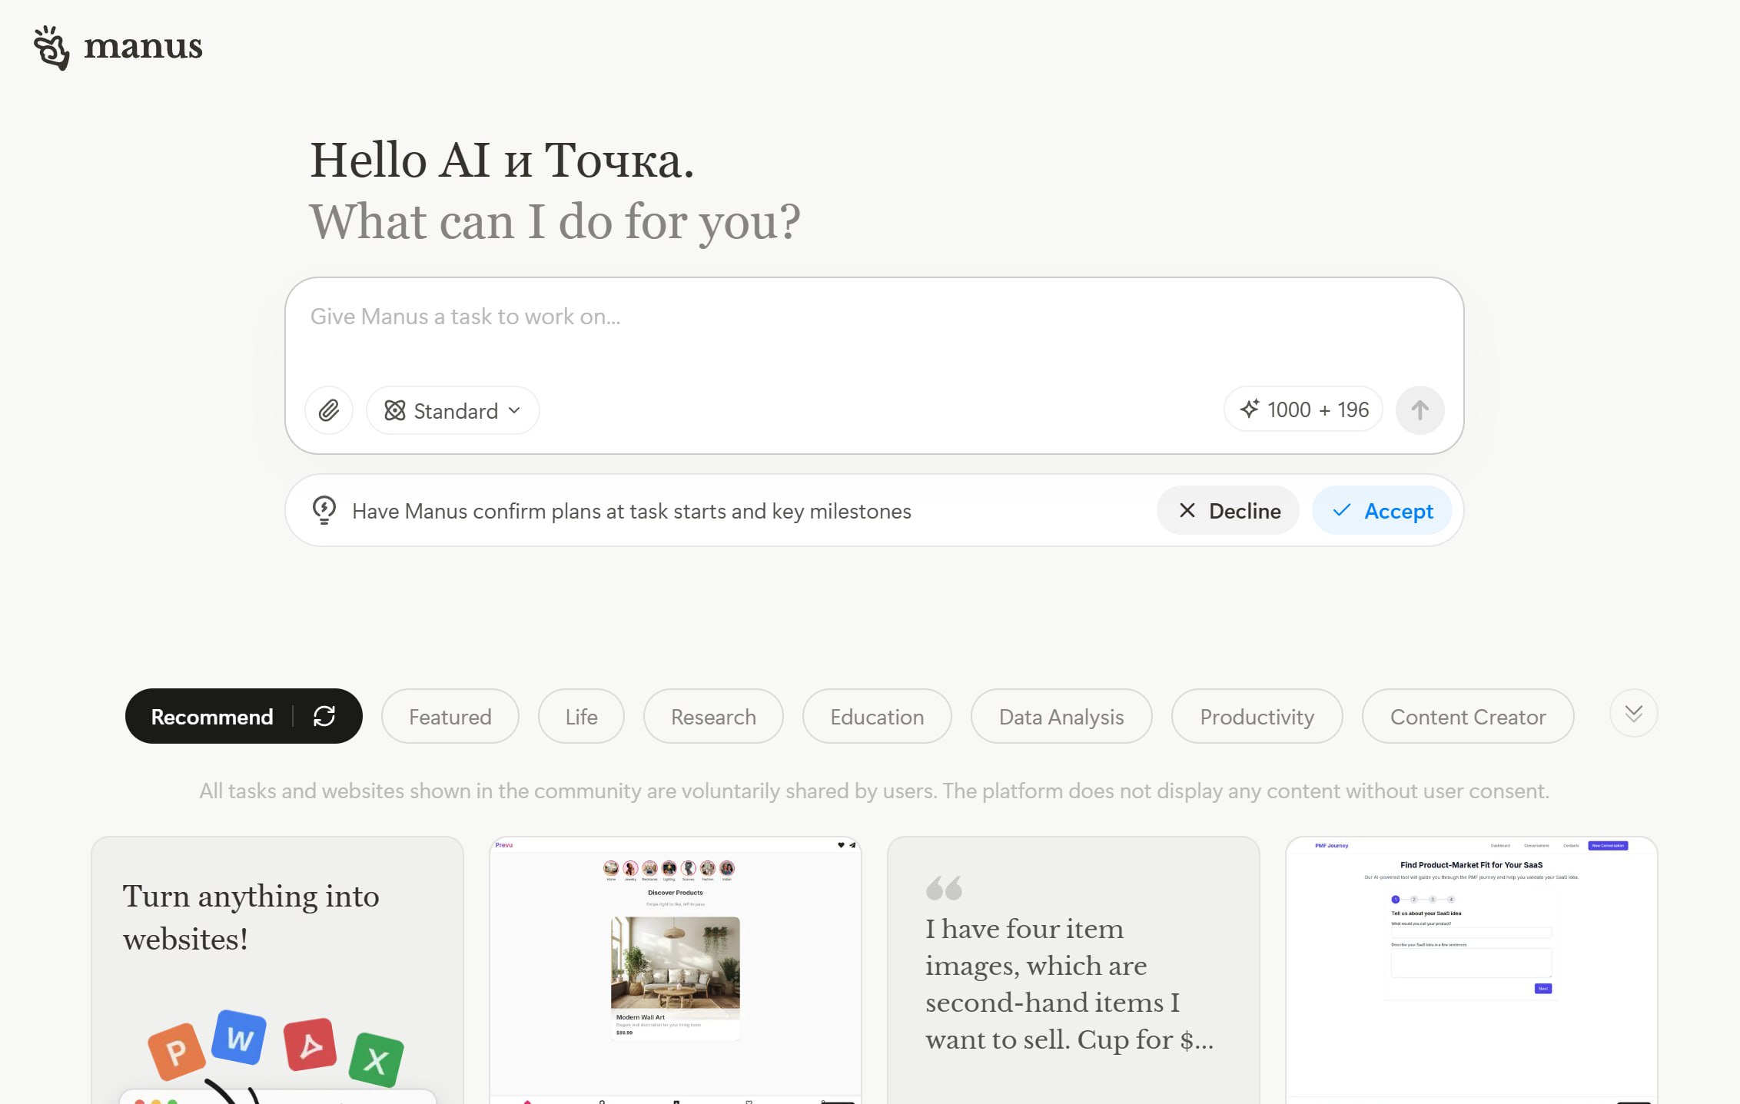Click the Modern Wall Art product image
The height and width of the screenshot is (1104, 1740).
click(675, 963)
